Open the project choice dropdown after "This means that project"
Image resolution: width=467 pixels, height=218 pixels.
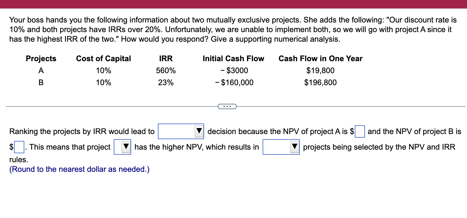(122, 147)
